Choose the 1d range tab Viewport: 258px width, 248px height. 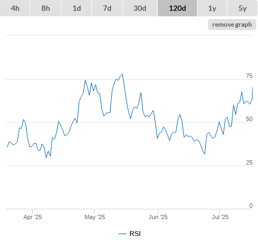tap(77, 8)
